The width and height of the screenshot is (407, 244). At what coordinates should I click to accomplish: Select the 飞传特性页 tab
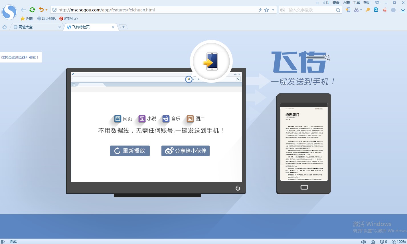(91, 27)
